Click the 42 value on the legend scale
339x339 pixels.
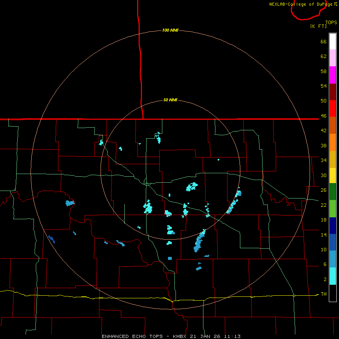[324, 131]
